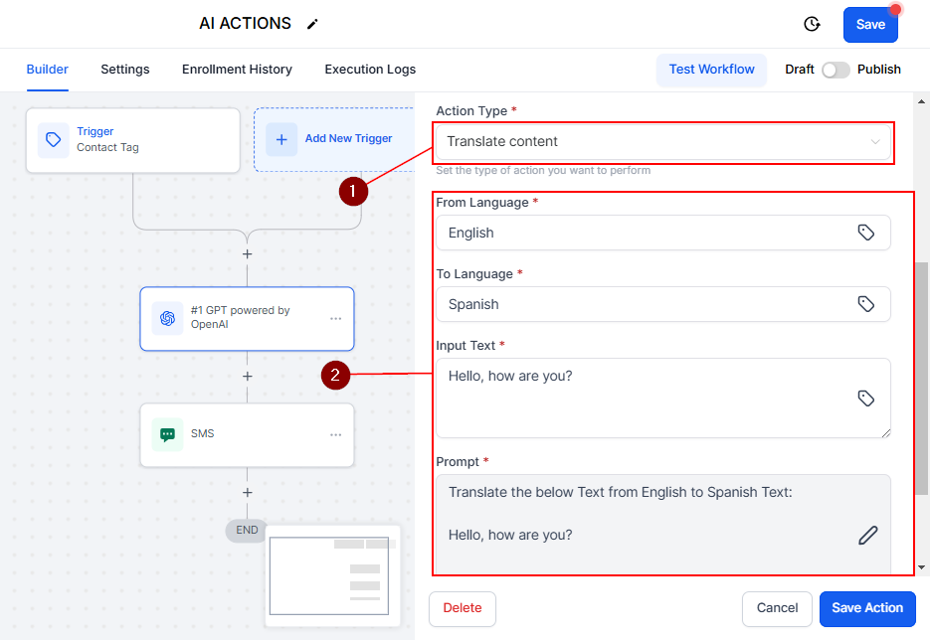
Task: Click the END node
Action: coord(247,531)
